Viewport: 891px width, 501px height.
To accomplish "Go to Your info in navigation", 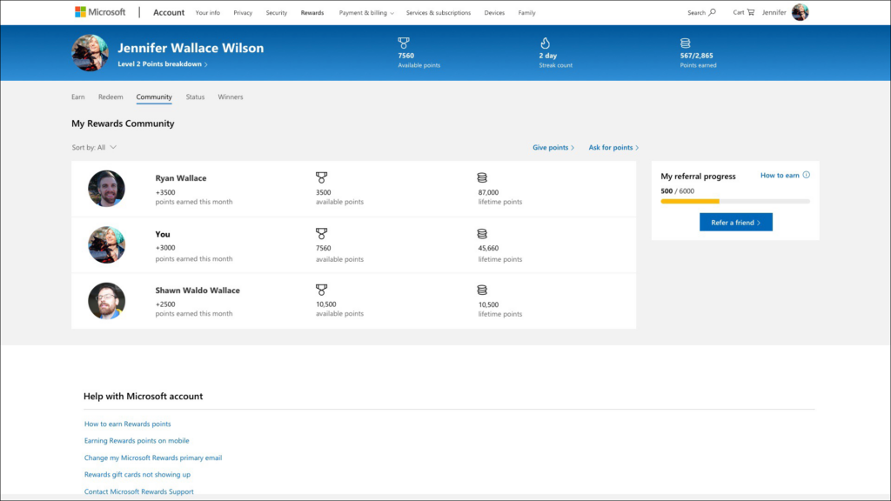I will click(x=207, y=12).
